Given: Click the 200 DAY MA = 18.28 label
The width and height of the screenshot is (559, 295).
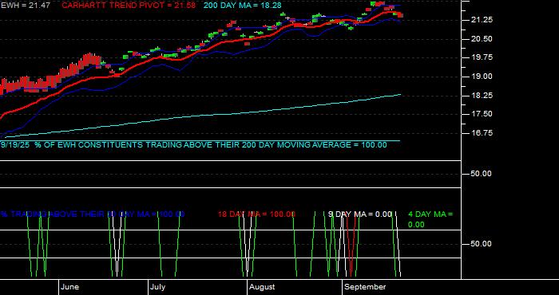Looking at the screenshot, I should point(243,6).
